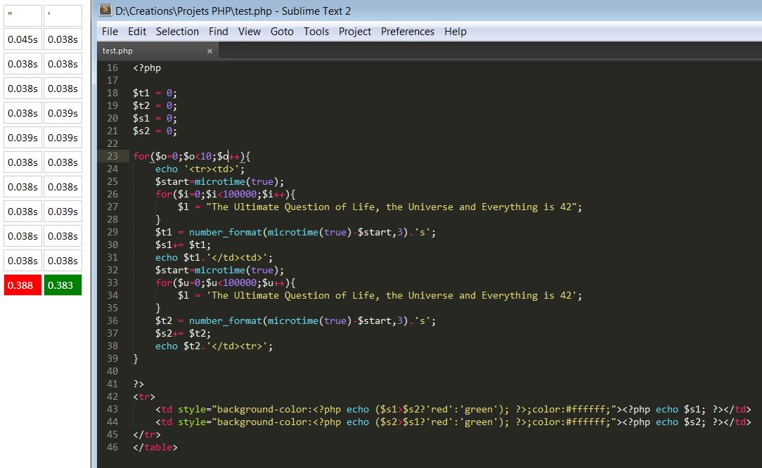Screen dimensions: 762x468
Task: Click the single-quoted Ultimate Question string
Action: click(x=392, y=295)
